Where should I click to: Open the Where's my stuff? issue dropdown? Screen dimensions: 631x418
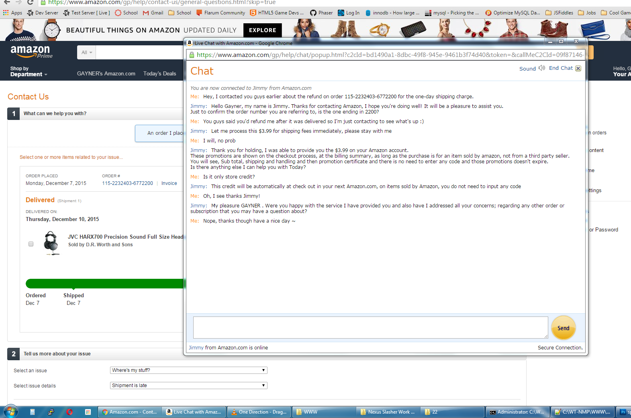pyautogui.click(x=188, y=370)
